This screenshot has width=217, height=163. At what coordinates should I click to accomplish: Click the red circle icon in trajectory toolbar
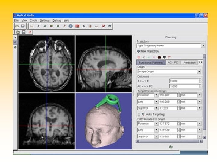pyautogui.click(x=139, y=57)
